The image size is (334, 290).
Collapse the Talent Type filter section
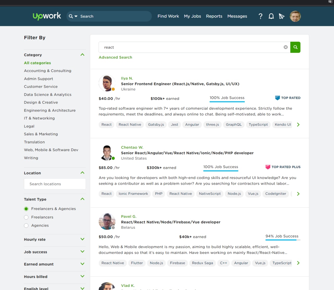click(82, 199)
